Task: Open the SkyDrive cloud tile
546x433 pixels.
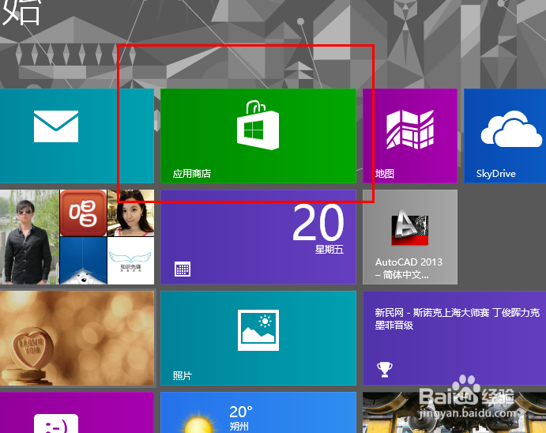Action: [x=505, y=136]
